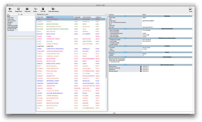Viewport: 202px width, 122px height.
Task: Select the ALBATEL client row
Action: pyautogui.click(x=71, y=22)
